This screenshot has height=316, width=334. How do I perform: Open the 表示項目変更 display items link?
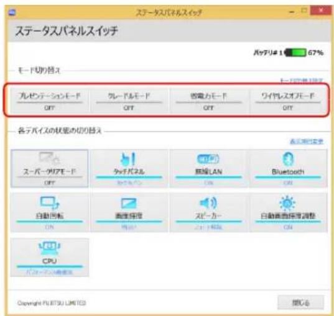pos(307,141)
